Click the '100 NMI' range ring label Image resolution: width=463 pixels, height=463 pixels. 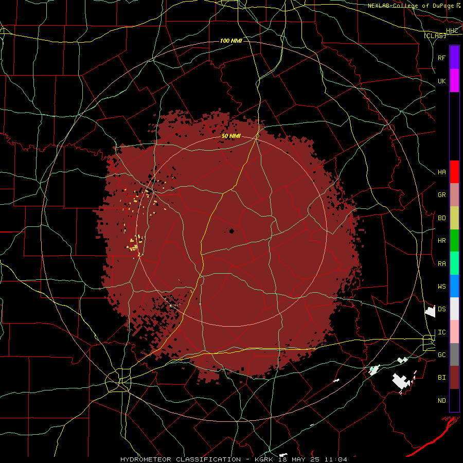pos(231,41)
